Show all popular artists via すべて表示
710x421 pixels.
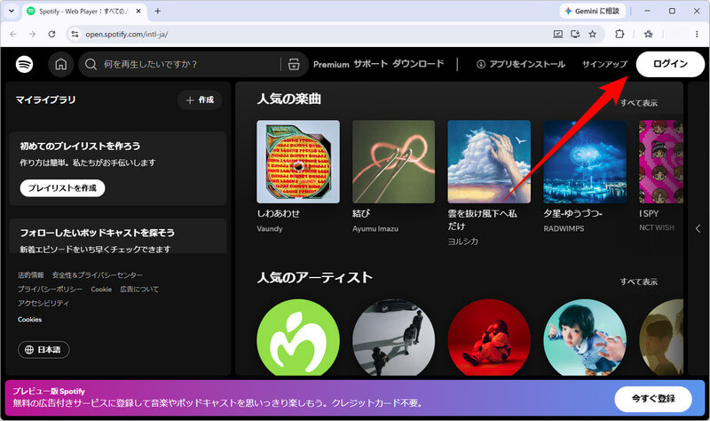[638, 282]
